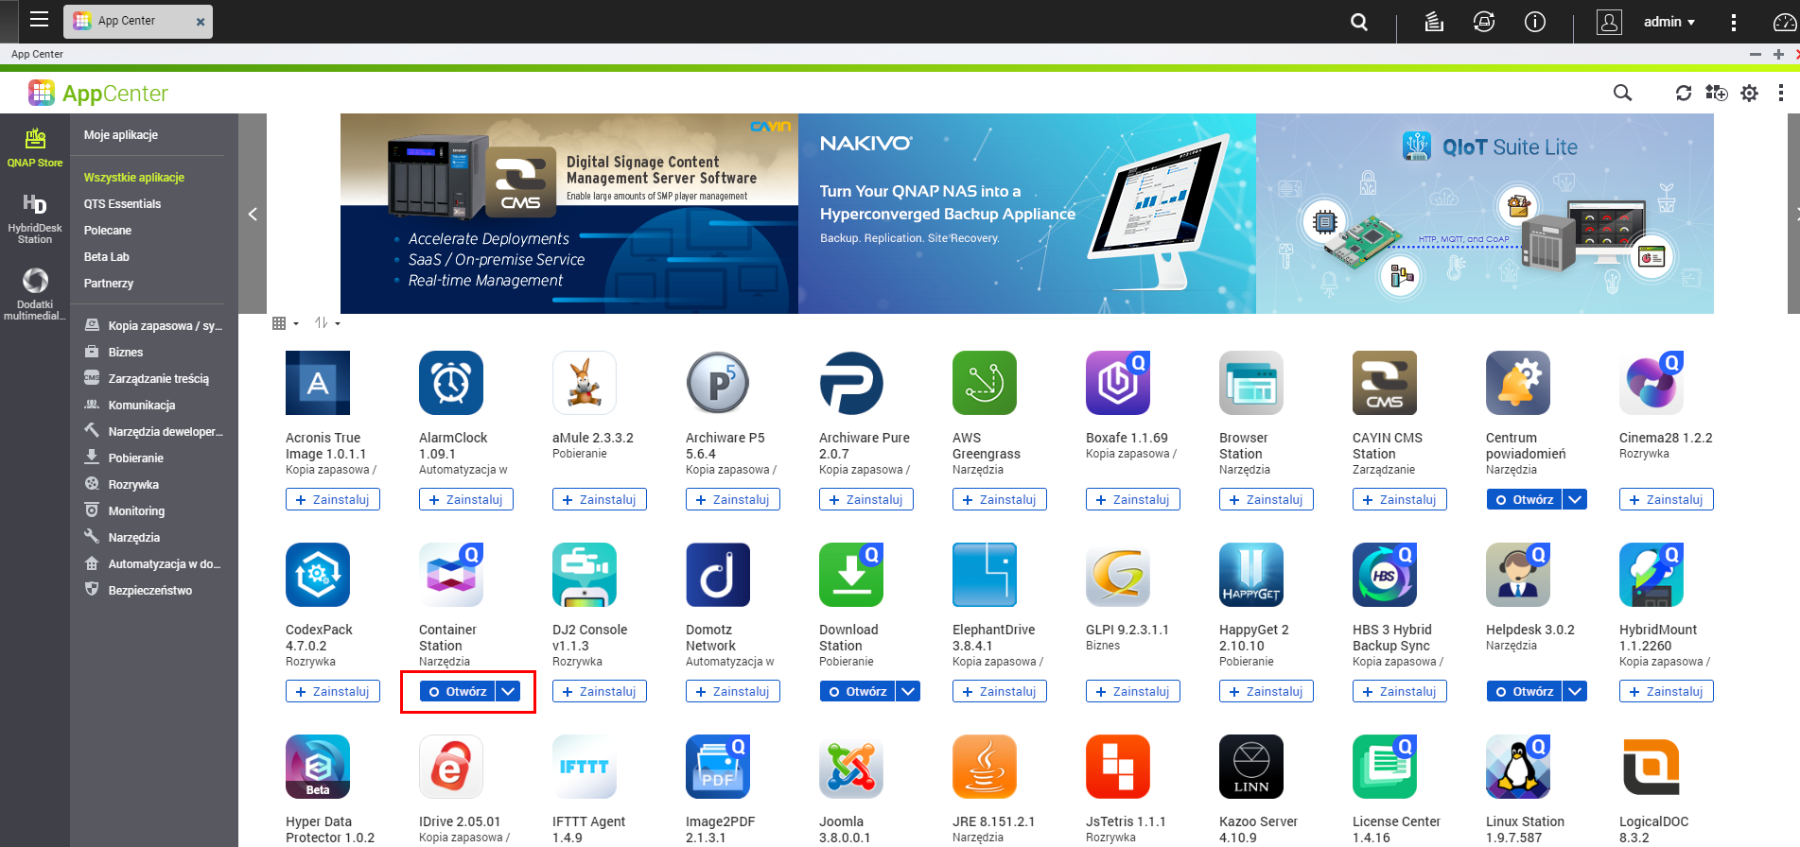Open the CAYIN Digital Signage banner
Viewport: 1800px width, 847px height.
click(x=569, y=214)
